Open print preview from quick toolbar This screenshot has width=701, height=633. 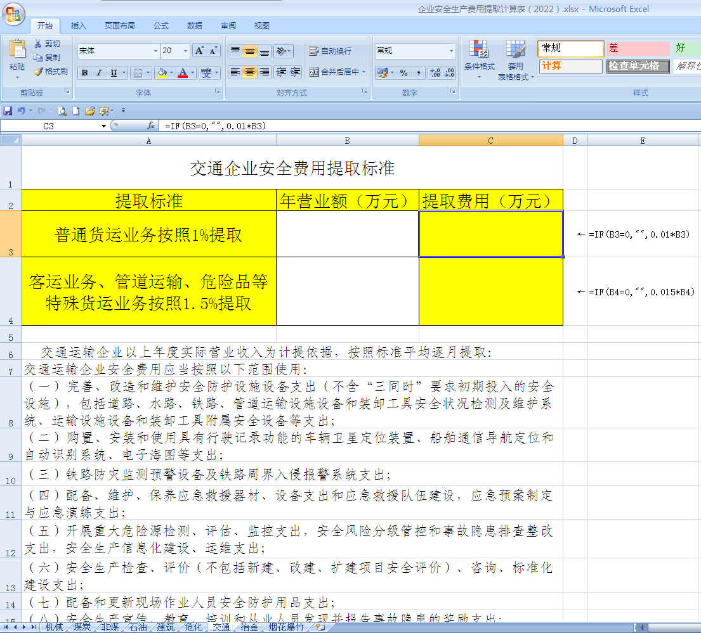(62, 111)
